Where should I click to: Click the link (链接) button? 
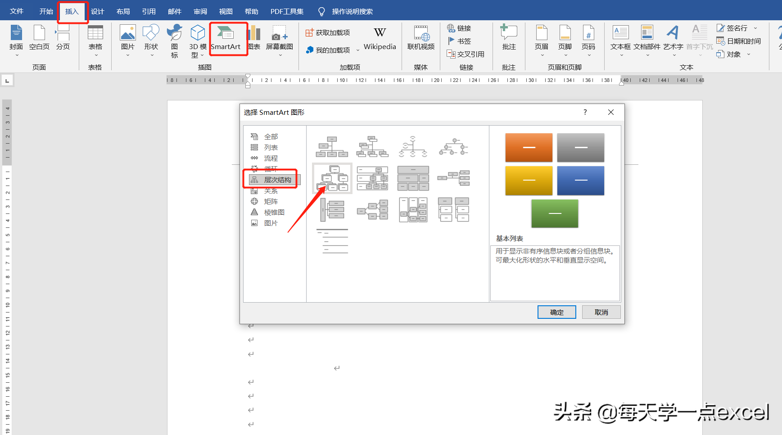coord(459,28)
